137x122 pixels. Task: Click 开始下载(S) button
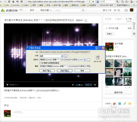pos(65,71)
